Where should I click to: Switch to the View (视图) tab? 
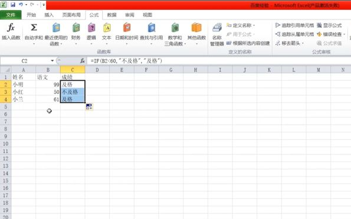(x=147, y=15)
